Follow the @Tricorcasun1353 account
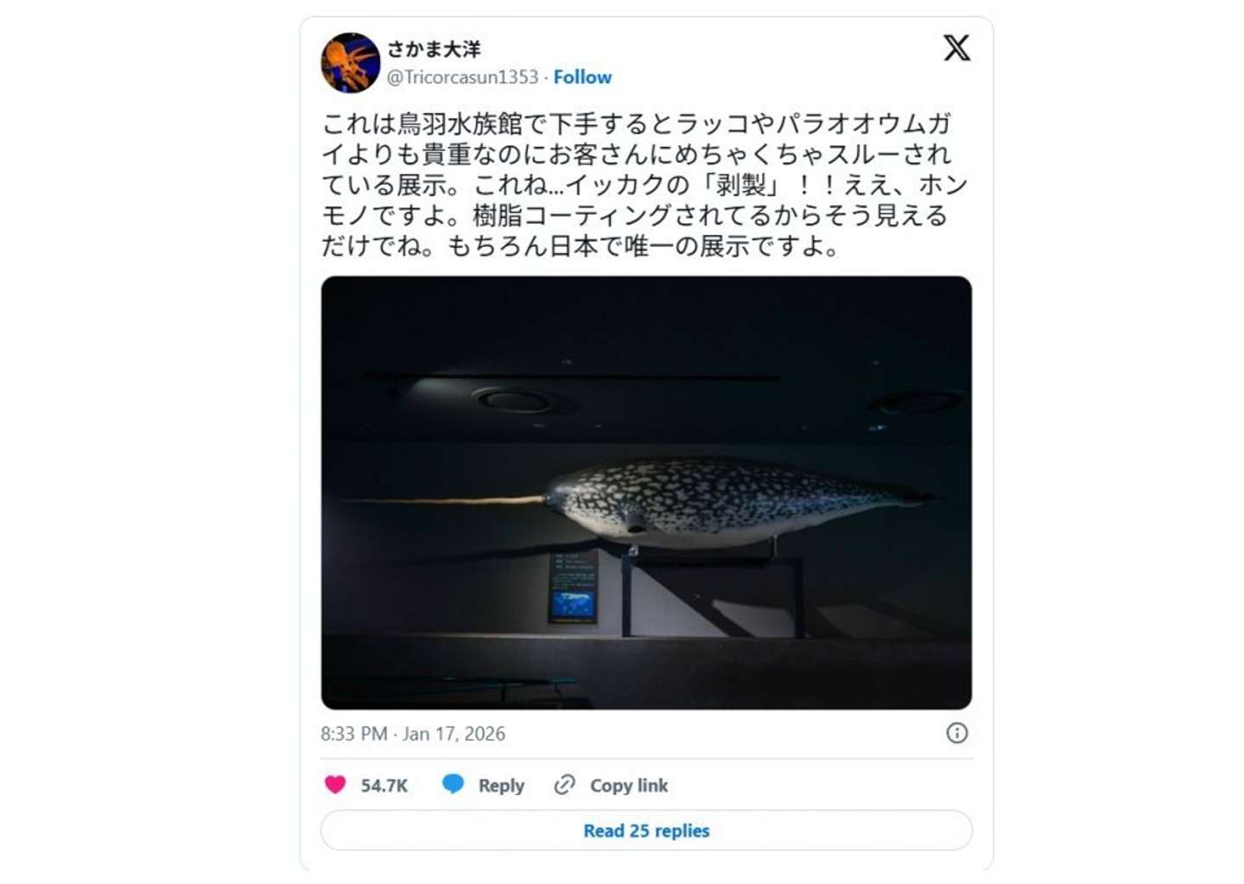The image size is (1244, 884). point(582,77)
